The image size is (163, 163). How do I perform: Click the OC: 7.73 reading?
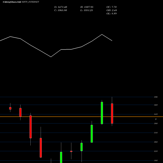tap(111, 7)
